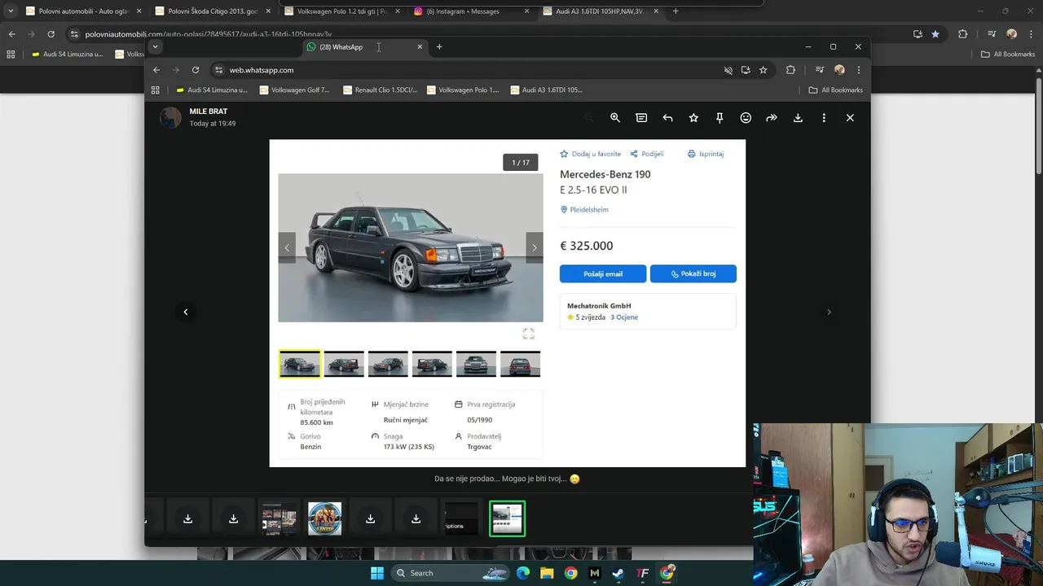Open File Explorer from taskbar

[547, 573]
